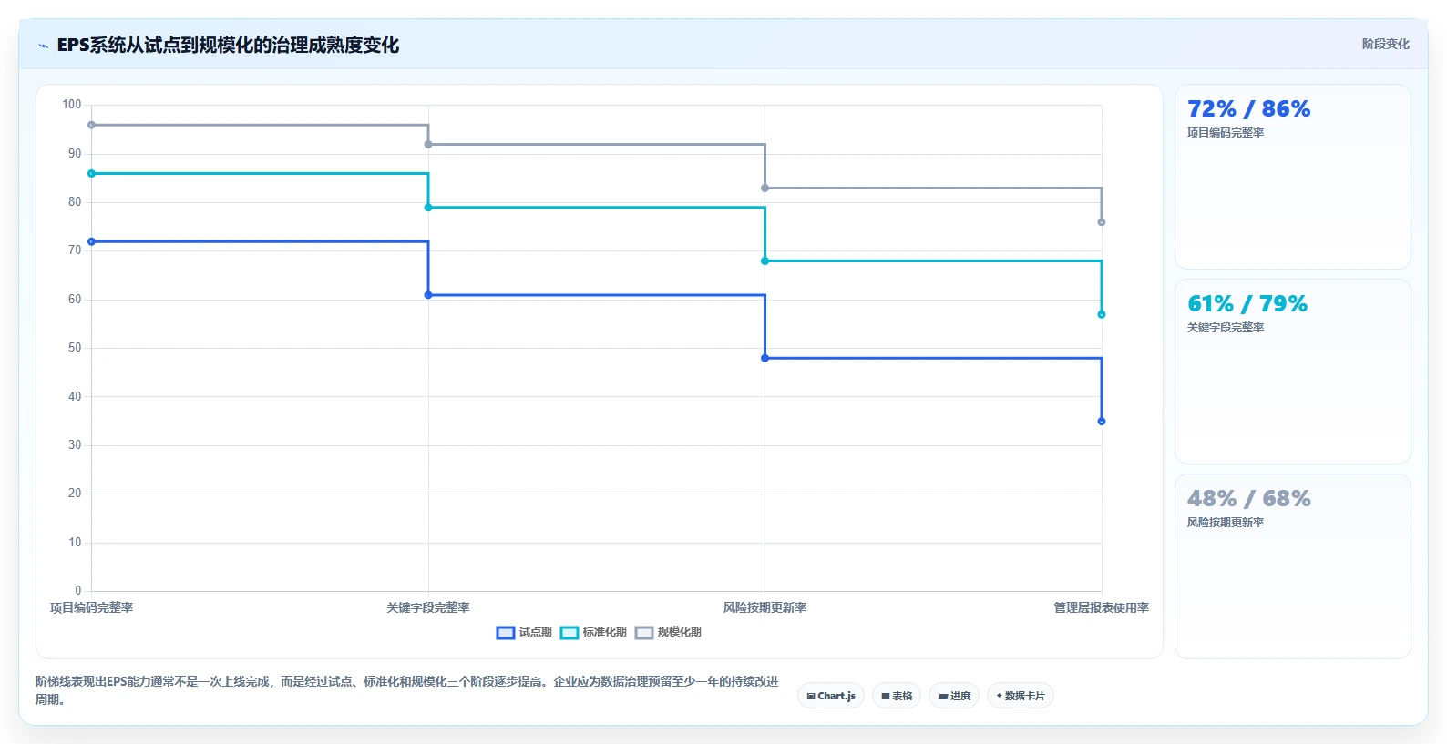Toggle the 标准化期 legend series
The image size is (1447, 744).
593,632
